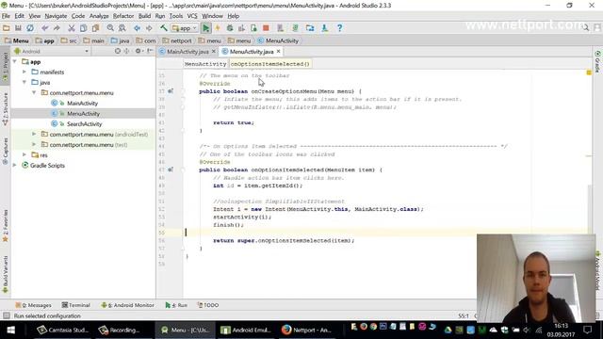Click the Help question mark icon
Image resolution: width=603 pixels, height=339 pixels.
339,28
